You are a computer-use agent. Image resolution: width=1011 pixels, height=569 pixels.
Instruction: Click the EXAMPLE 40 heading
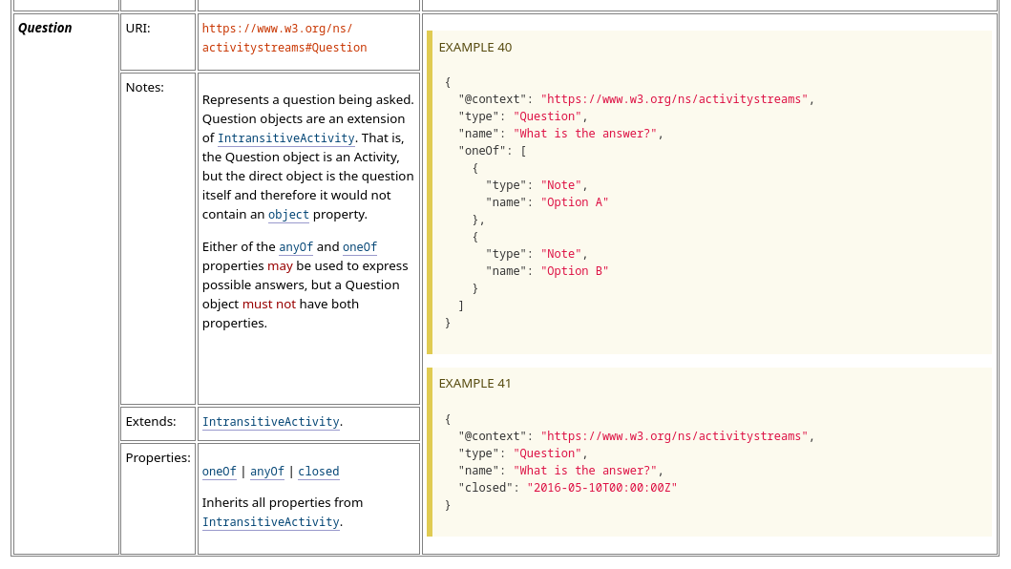(475, 48)
